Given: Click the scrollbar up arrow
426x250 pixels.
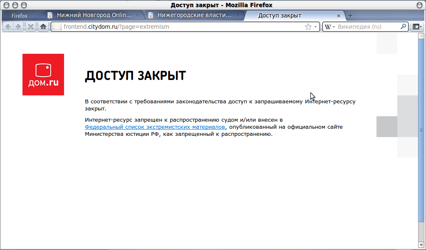Looking at the screenshot, I should (x=421, y=36).
